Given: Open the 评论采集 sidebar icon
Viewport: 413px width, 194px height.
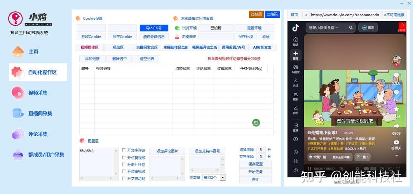Looking at the screenshot, I should [x=18, y=134].
